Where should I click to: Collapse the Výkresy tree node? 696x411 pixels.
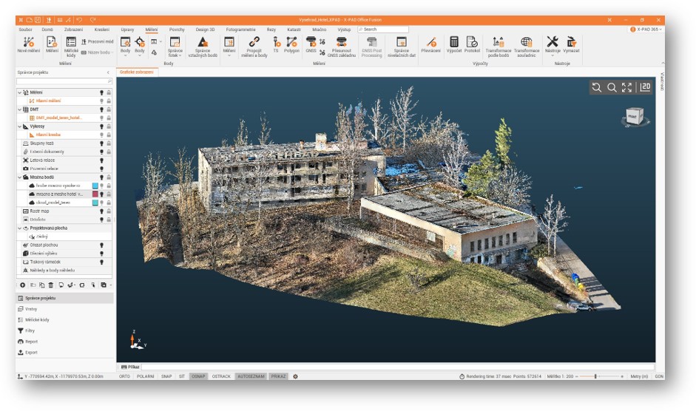19,126
